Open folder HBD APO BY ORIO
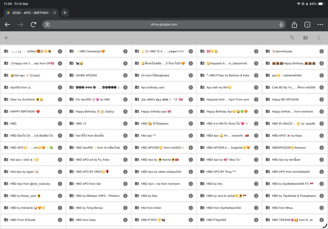The width and height of the screenshot is (328, 229). [98, 172]
